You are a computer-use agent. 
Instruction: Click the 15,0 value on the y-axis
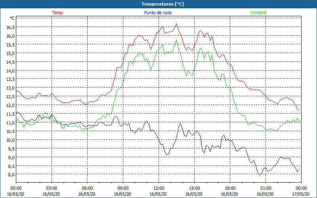coord(10,53)
